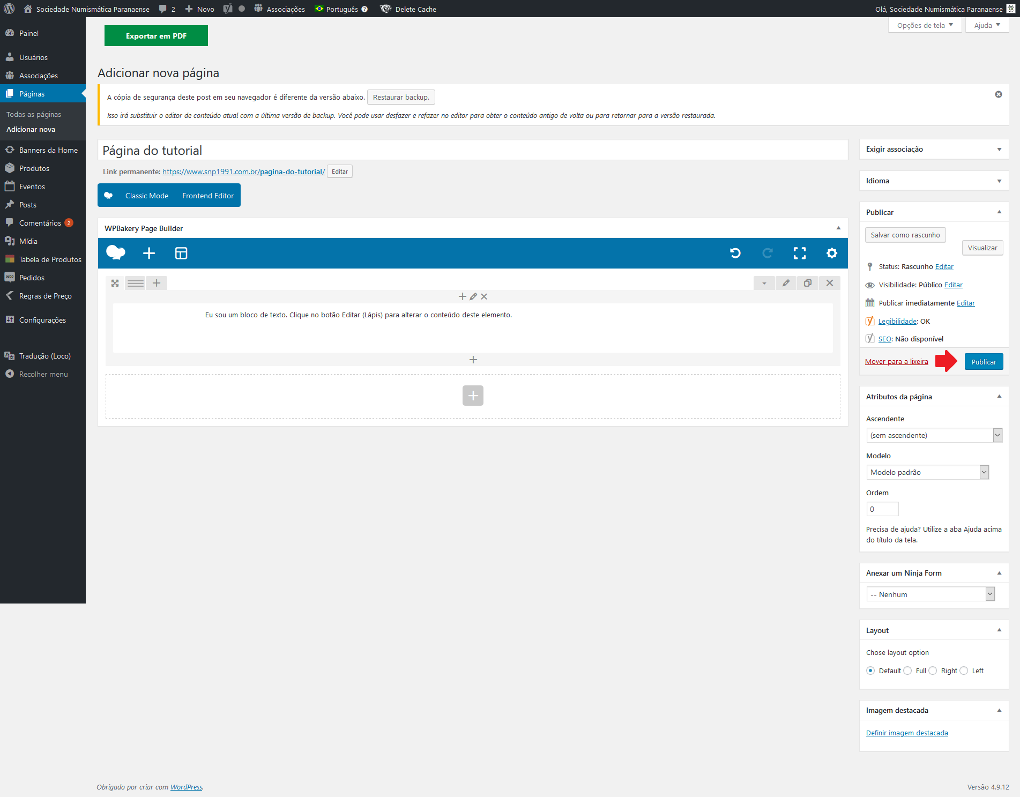Edit column pencil icon
The image size is (1020, 797).
(x=473, y=296)
